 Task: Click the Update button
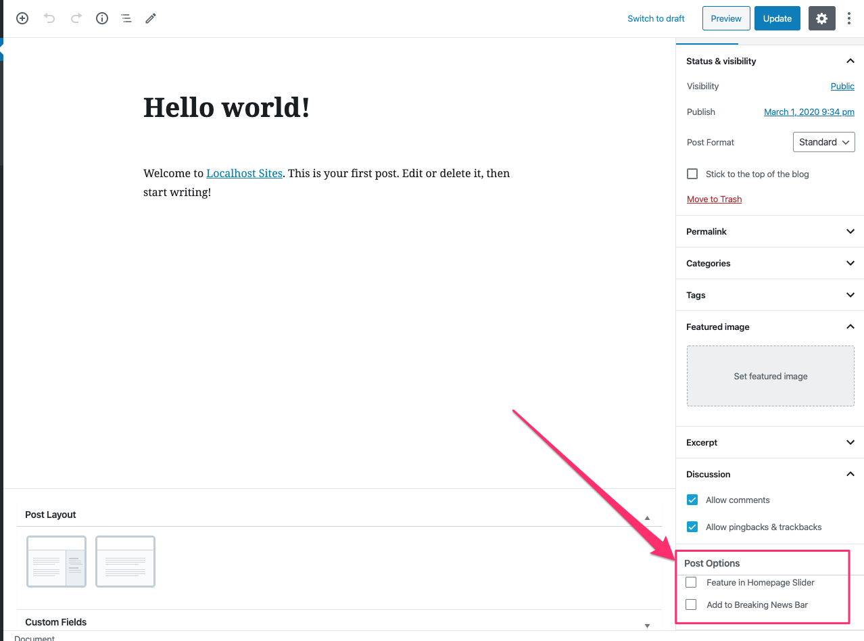pos(777,18)
